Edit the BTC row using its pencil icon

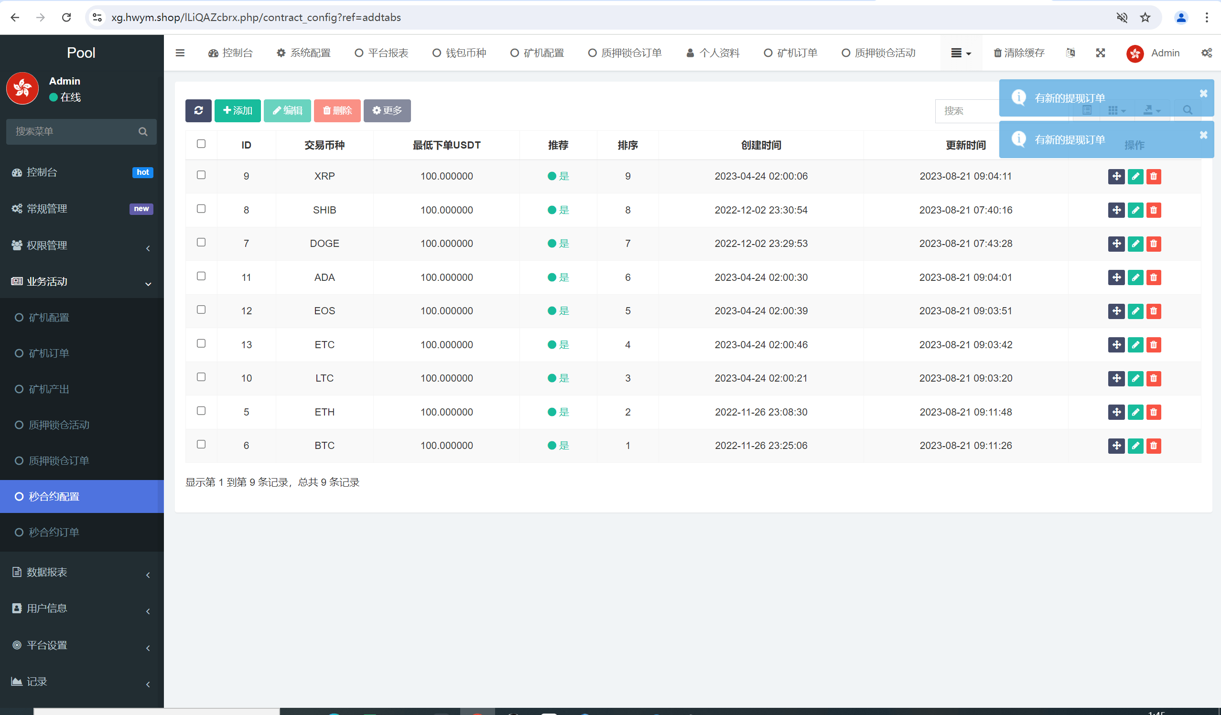pyautogui.click(x=1135, y=446)
